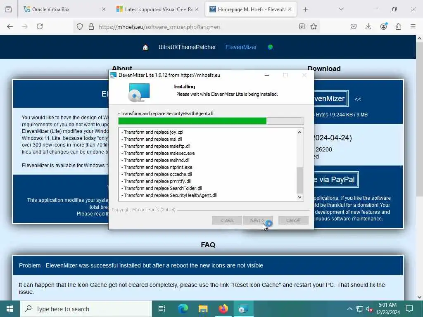The height and width of the screenshot is (317, 423).
Task: Select 'Transform and replace joy.cpl' log line
Action: point(152,132)
